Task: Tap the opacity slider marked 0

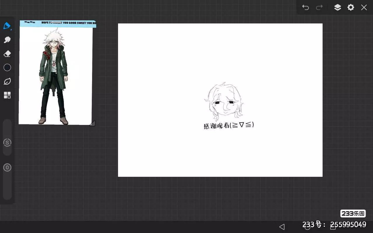Action: point(7,167)
